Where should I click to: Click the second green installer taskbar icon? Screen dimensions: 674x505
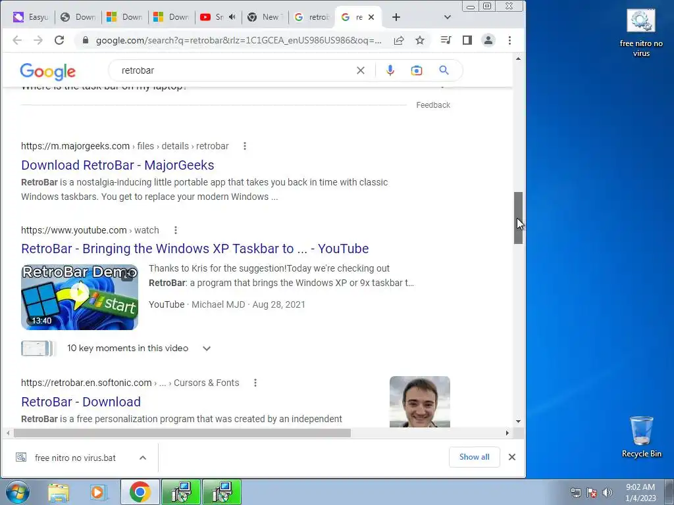[x=222, y=492]
